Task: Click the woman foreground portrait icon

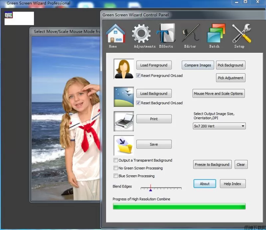Action: tap(124, 69)
